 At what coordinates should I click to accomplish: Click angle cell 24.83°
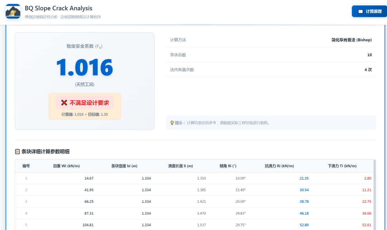tap(241, 213)
